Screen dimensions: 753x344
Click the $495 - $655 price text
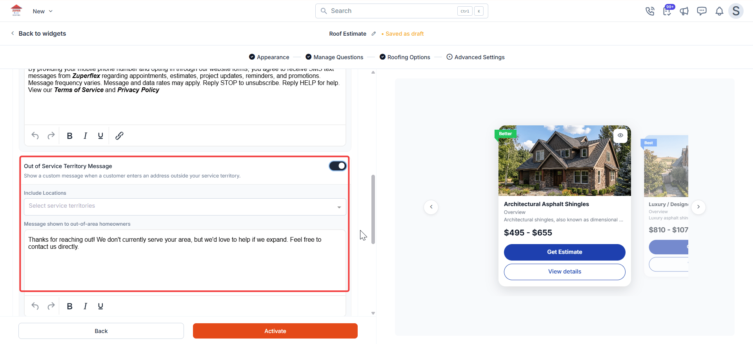(528, 233)
